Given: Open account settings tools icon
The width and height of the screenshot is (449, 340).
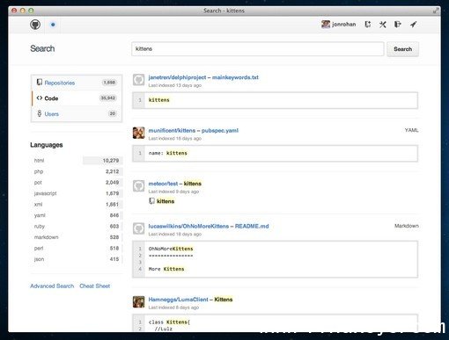Looking at the screenshot, I should tap(382, 25).
